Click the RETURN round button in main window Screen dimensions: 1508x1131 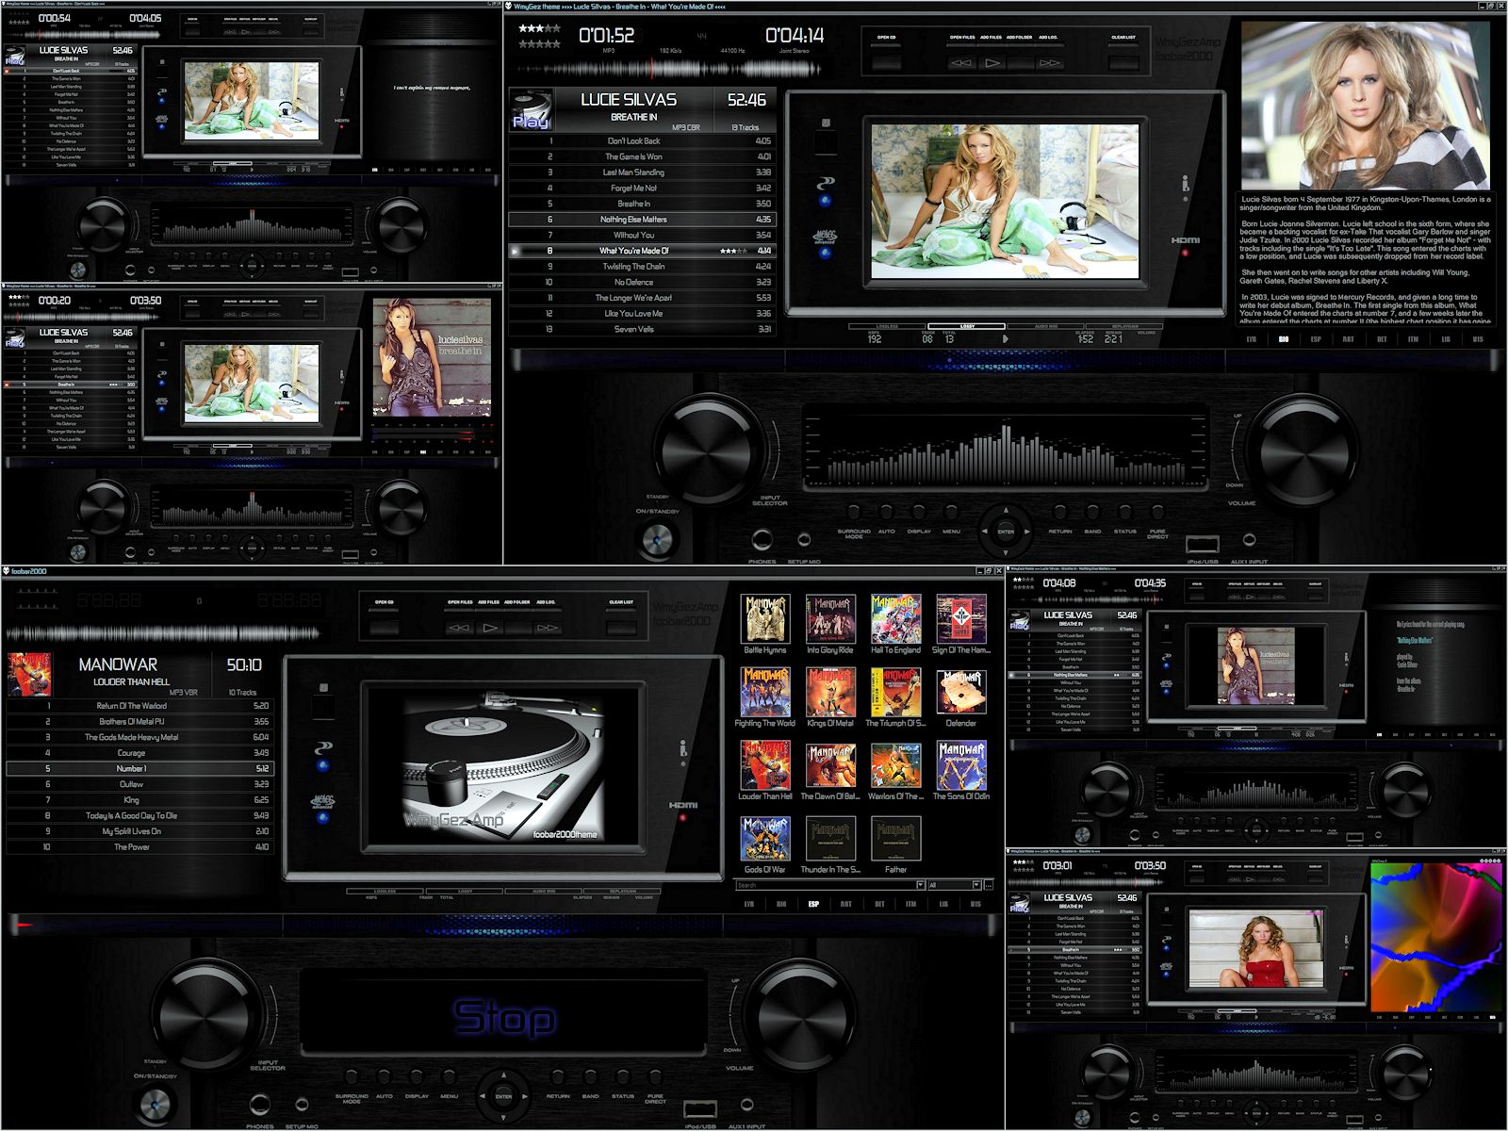click(x=1060, y=514)
